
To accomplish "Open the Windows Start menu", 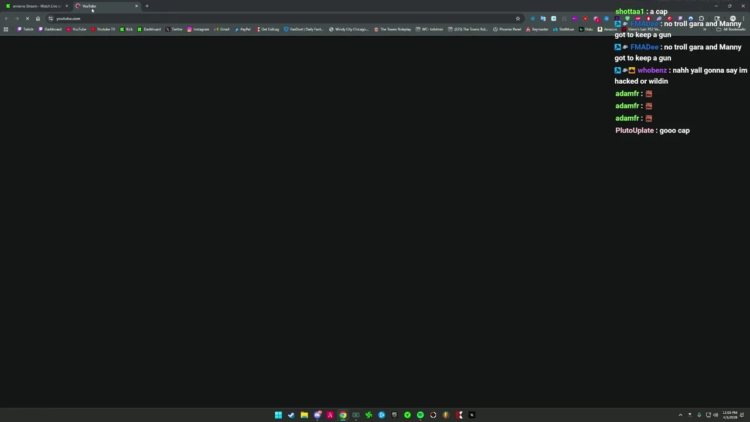I will 278,415.
